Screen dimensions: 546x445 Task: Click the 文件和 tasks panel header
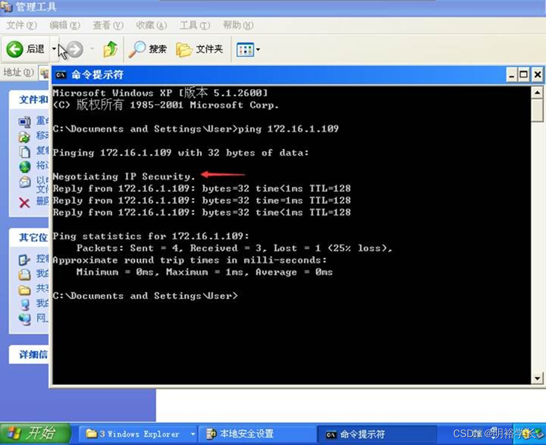point(29,100)
